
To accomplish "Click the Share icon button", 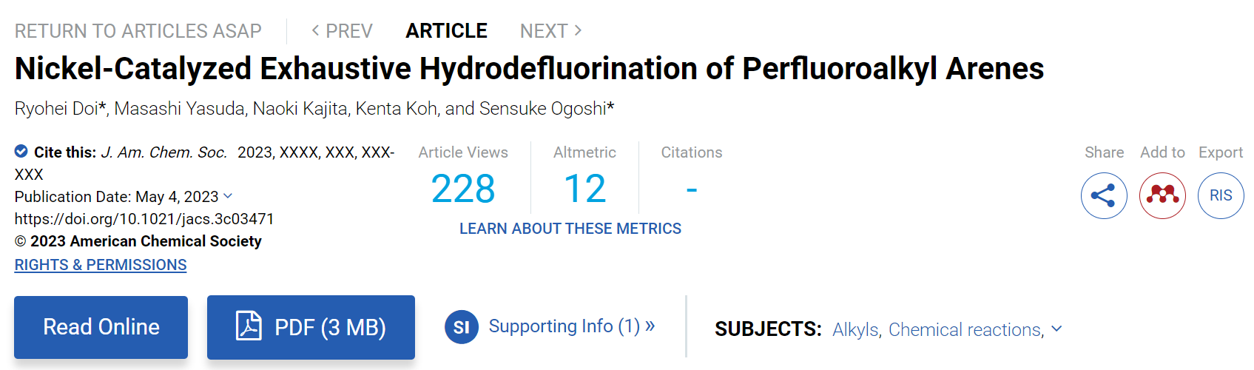I will click(1104, 195).
